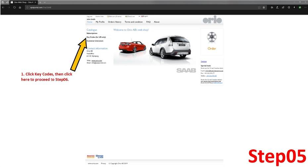The image size is (308, 167).
Task: Open the browser home page icon
Action: pos(20,8)
